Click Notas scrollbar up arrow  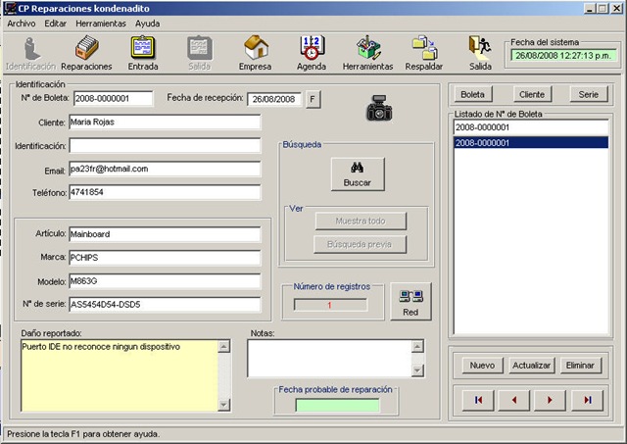[417, 346]
